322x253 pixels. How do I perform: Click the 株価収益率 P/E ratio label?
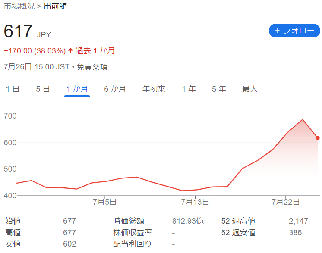point(133,233)
